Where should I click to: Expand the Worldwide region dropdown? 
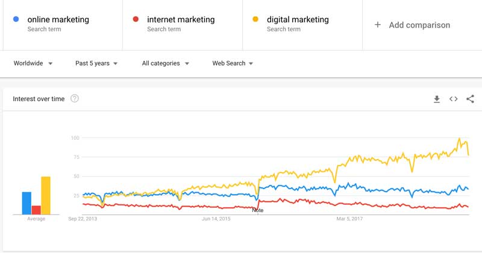[33, 63]
